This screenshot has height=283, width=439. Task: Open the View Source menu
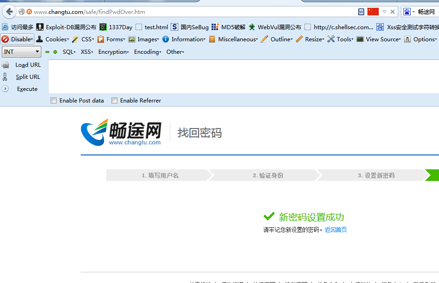pos(379,39)
